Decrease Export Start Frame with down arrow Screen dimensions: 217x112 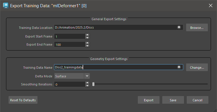pos(87,38)
